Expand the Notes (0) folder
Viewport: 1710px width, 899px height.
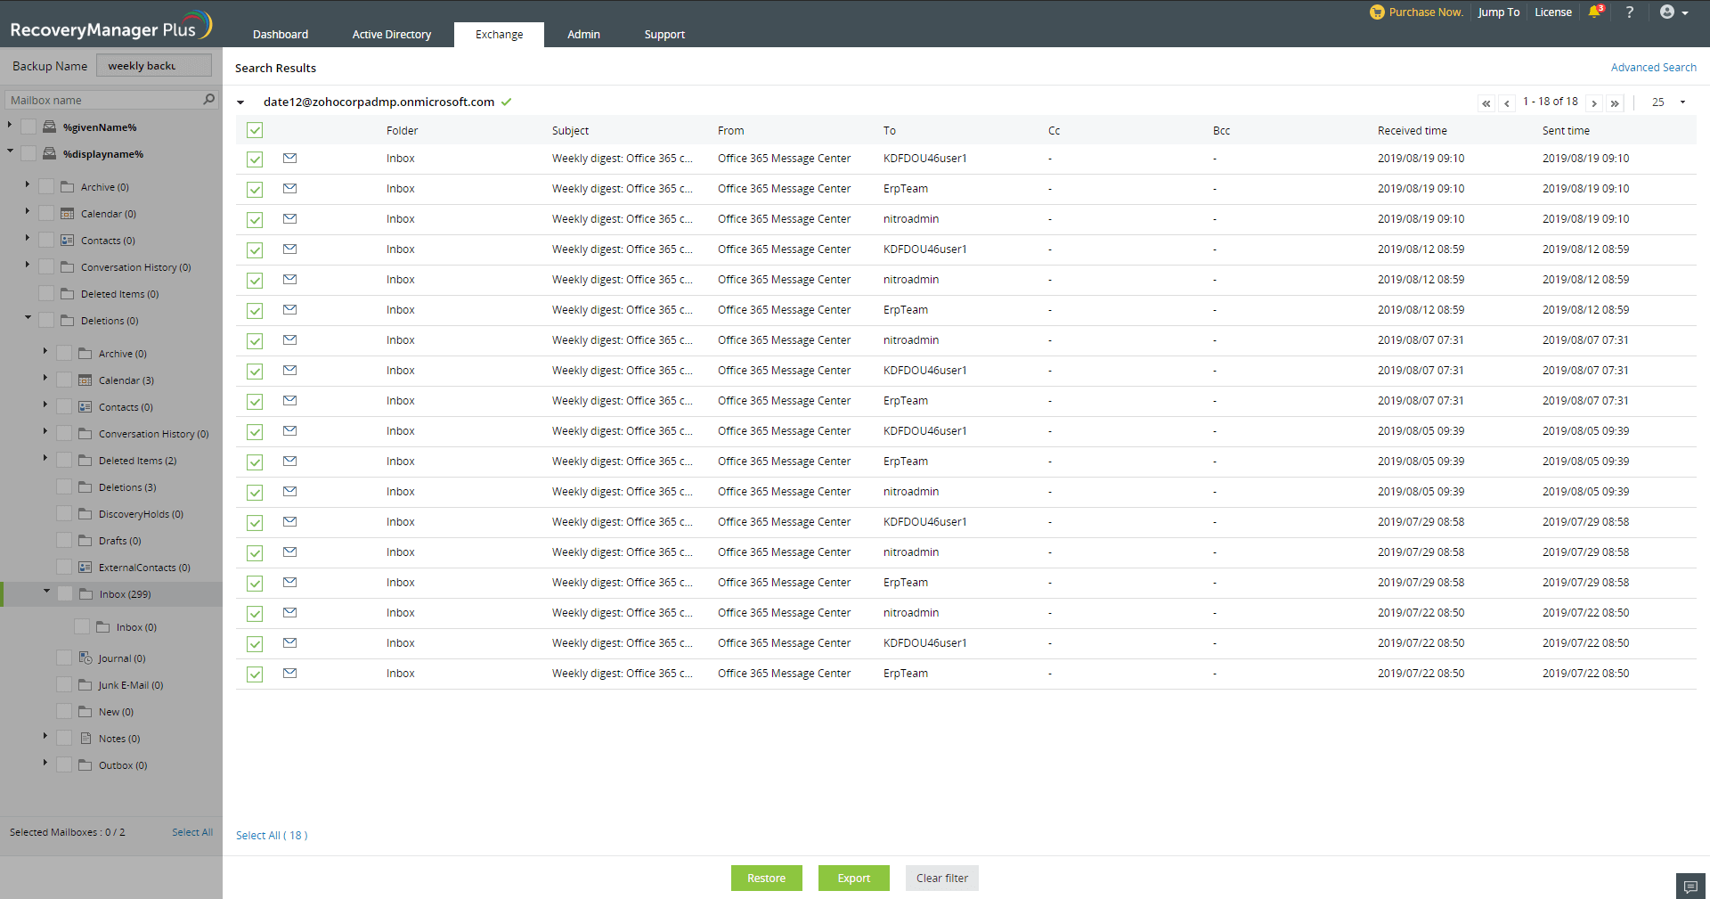[x=45, y=736]
